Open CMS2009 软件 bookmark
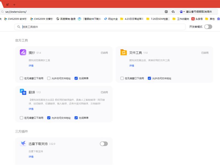The width and height of the screenshot is (220, 165). point(15,19)
